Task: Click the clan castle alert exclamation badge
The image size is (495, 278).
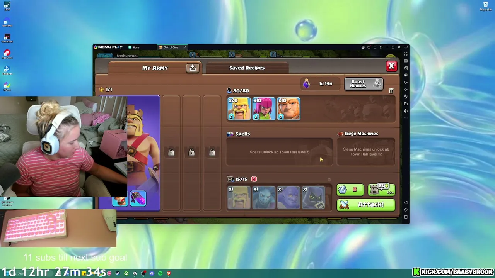Action: tap(254, 179)
